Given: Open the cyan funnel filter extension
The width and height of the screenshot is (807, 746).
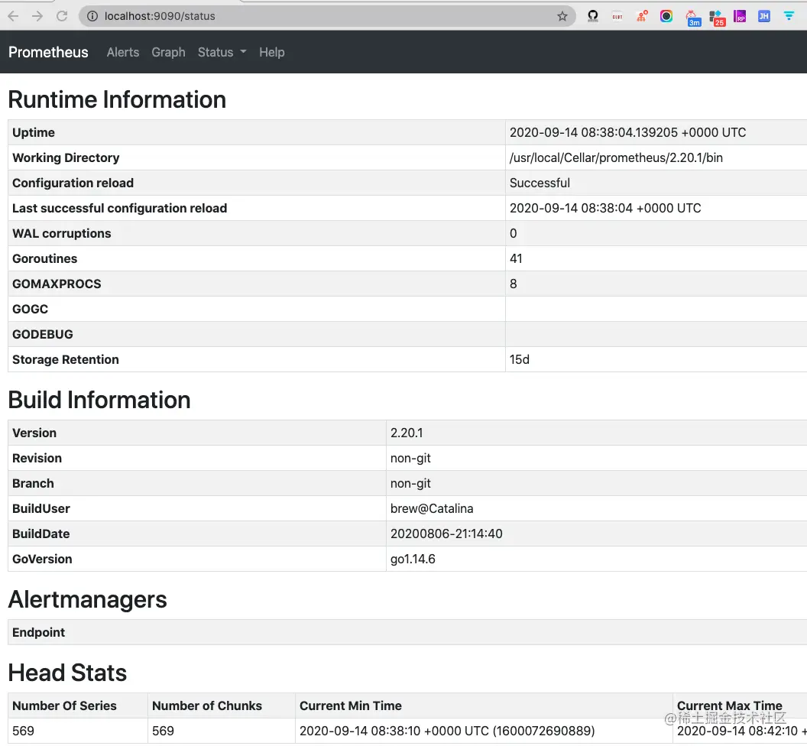Looking at the screenshot, I should (x=789, y=16).
